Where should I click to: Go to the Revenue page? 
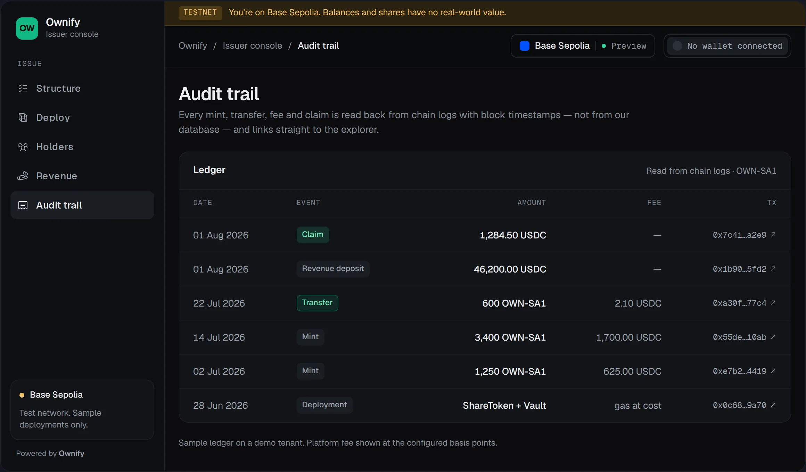[82, 176]
